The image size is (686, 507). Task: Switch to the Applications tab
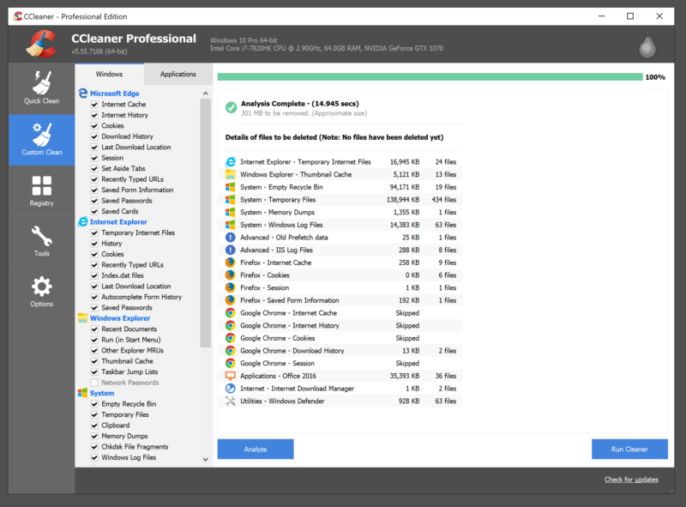(178, 75)
